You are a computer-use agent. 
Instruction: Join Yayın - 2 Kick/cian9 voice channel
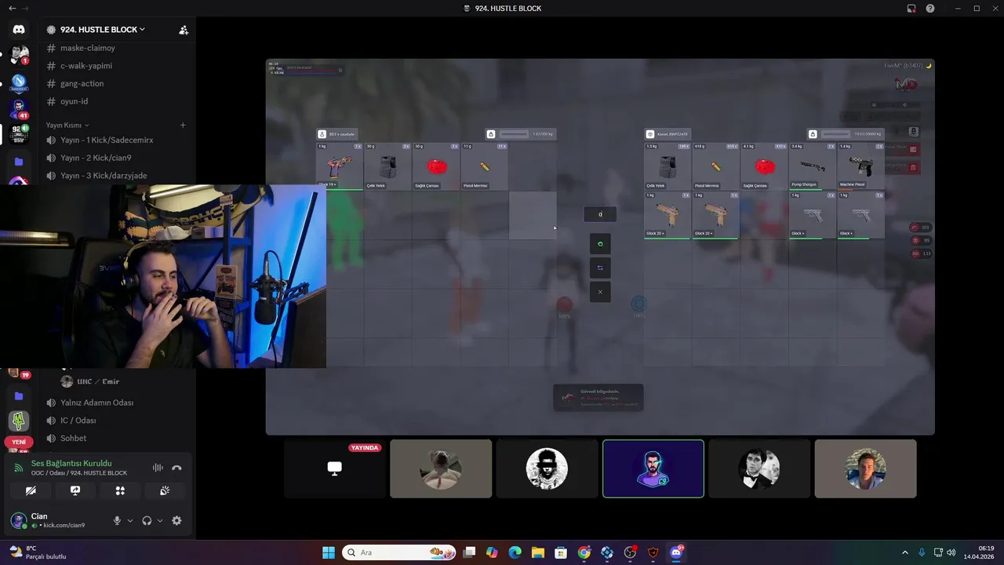coord(97,158)
